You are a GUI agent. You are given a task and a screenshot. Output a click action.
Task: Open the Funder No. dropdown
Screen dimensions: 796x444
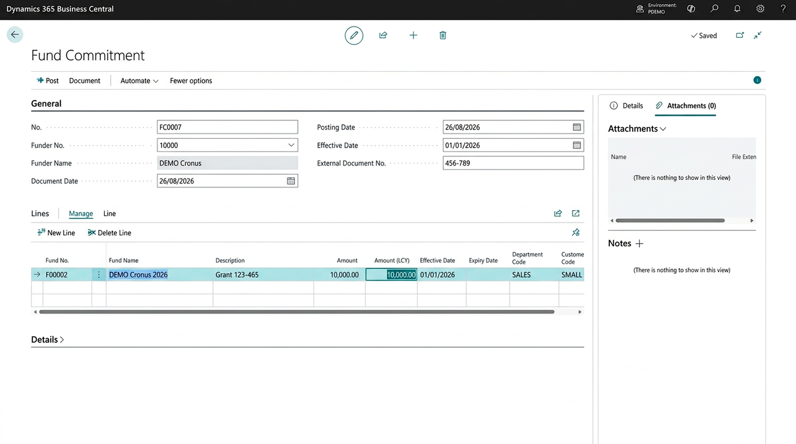coord(291,145)
